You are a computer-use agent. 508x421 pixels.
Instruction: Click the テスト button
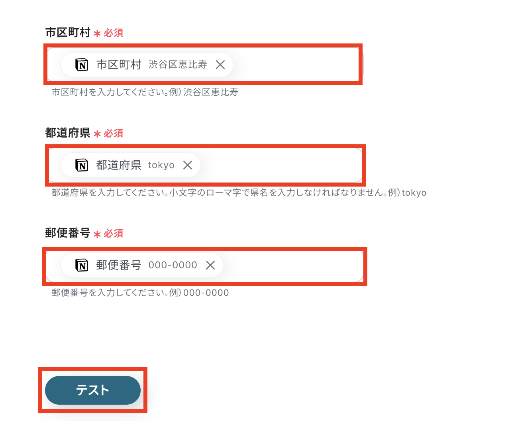(x=93, y=390)
